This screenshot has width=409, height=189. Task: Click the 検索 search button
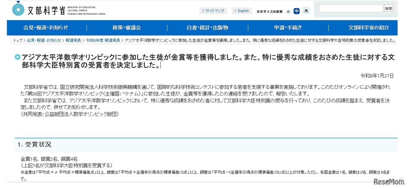point(389,9)
